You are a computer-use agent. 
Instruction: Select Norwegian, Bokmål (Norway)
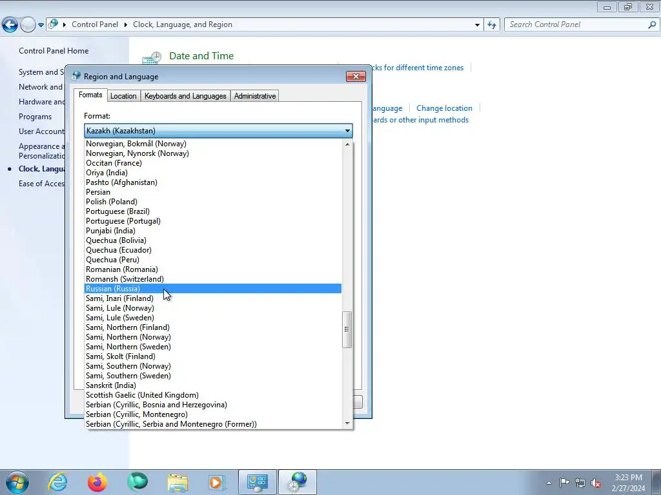(x=213, y=144)
